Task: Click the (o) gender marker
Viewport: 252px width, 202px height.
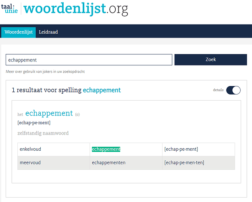Action: tap(77, 114)
